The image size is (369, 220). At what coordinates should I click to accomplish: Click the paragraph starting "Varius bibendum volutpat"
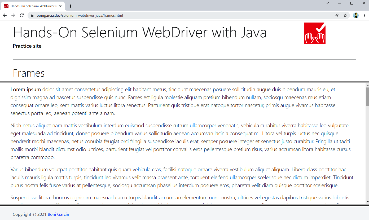point(182,177)
